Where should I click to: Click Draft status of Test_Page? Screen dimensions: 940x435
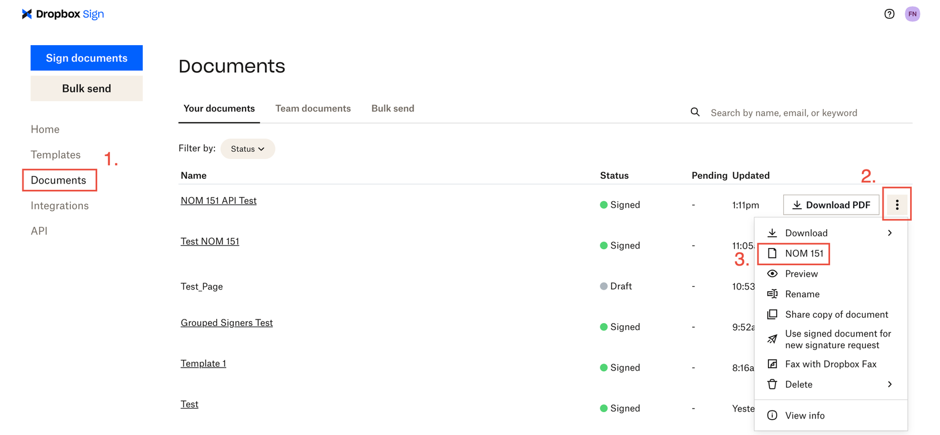(616, 286)
